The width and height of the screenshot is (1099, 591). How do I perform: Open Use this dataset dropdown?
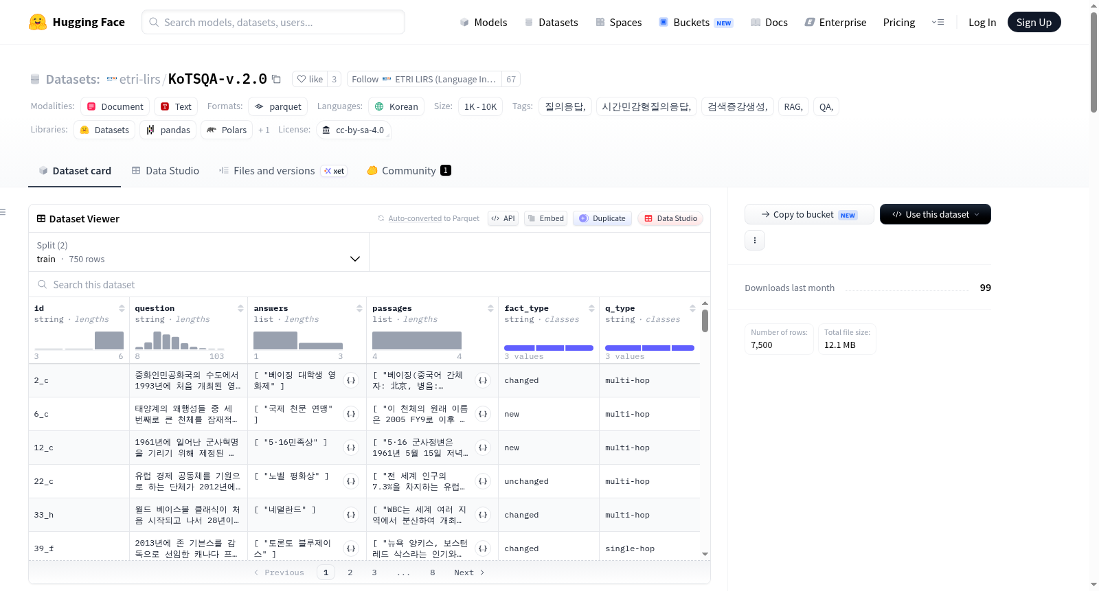pos(935,214)
